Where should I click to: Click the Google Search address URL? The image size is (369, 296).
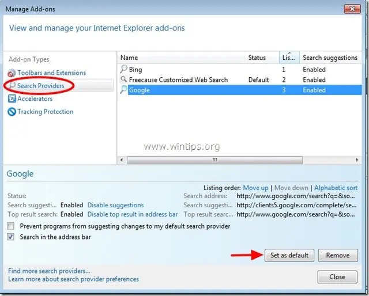pos(296,196)
